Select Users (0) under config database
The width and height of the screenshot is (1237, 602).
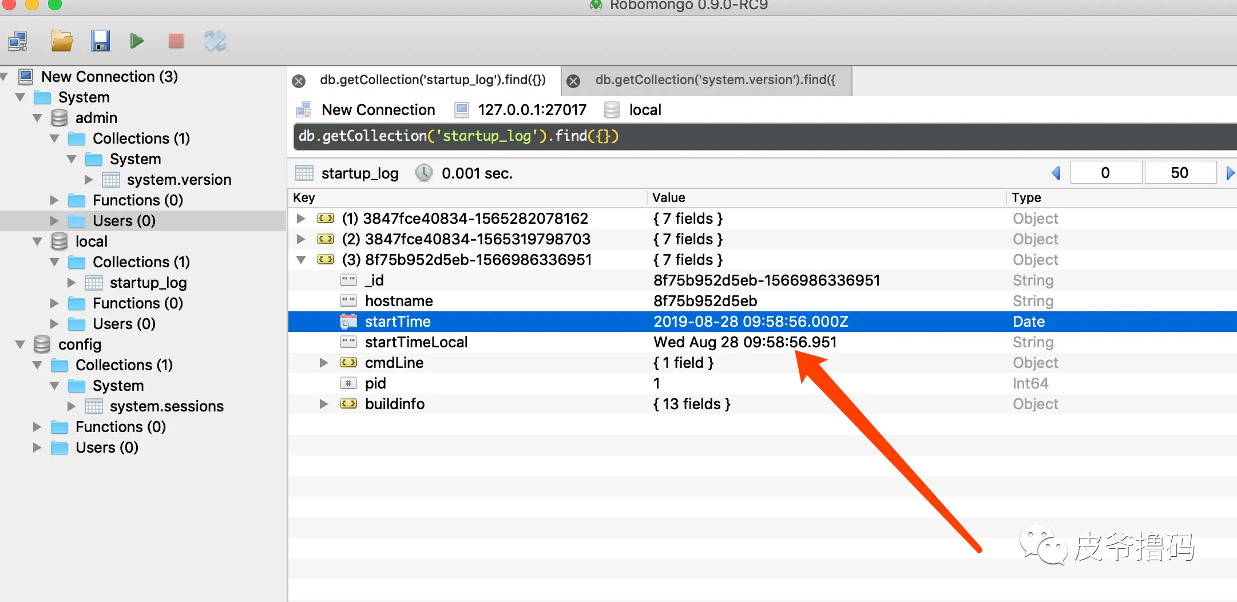(x=107, y=447)
